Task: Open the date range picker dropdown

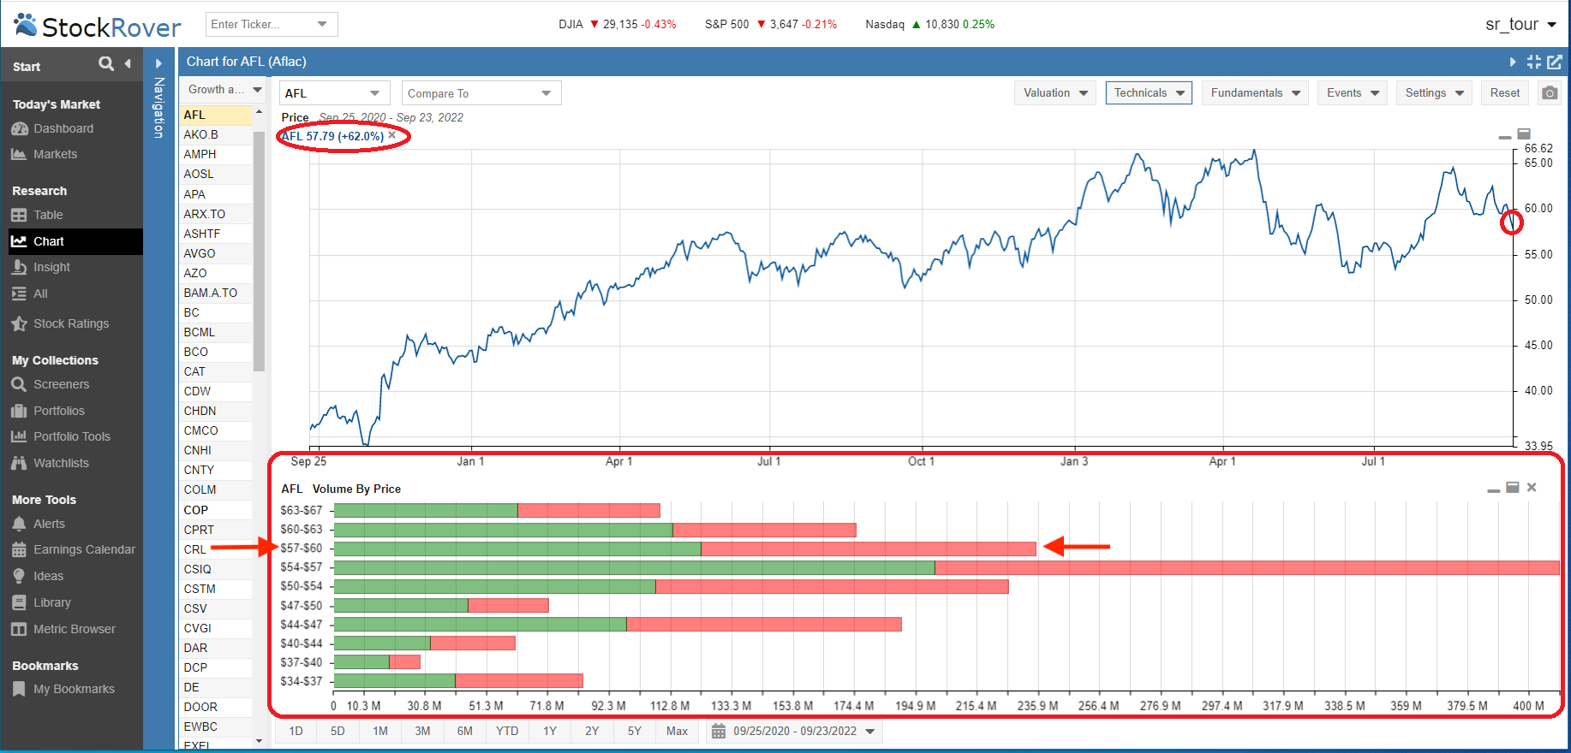Action: pos(870,732)
